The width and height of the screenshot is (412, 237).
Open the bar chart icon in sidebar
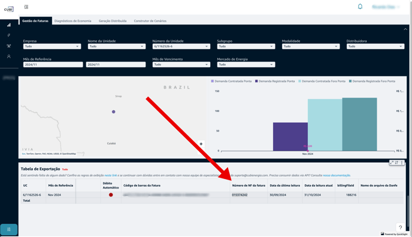point(9,25)
